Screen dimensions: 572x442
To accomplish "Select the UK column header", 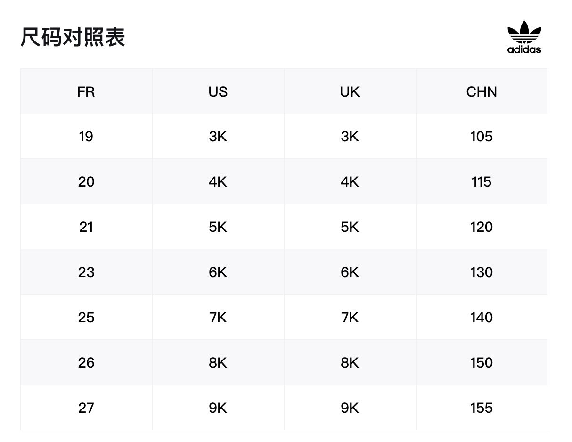I will tap(350, 91).
